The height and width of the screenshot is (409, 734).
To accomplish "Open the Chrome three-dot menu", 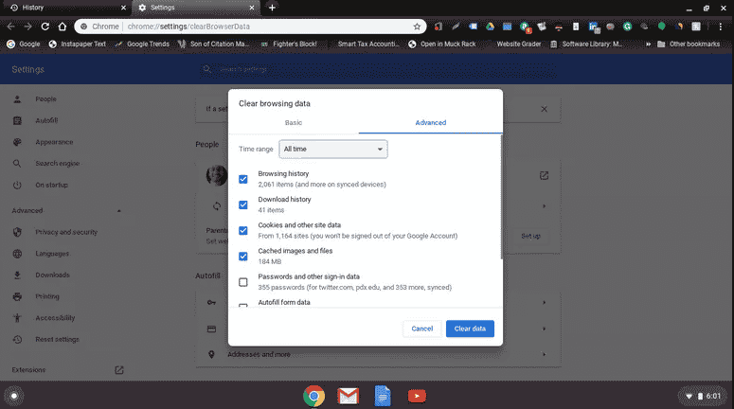I will (x=721, y=27).
